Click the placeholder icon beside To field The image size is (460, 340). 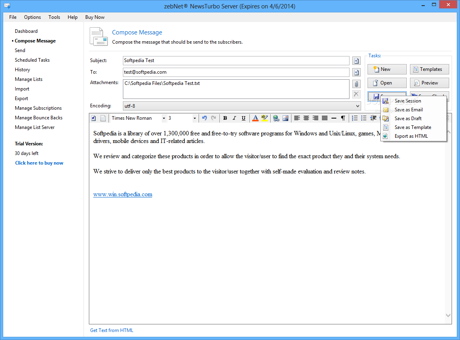[x=356, y=72]
